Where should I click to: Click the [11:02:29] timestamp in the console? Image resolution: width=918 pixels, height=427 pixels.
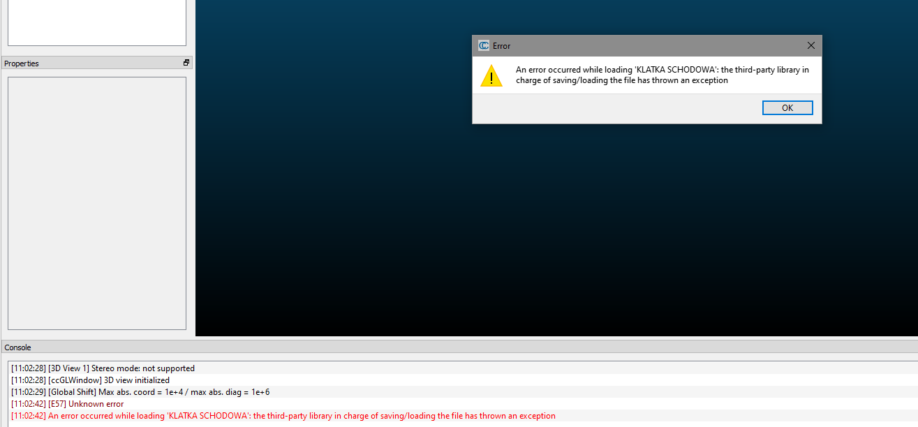coord(29,392)
